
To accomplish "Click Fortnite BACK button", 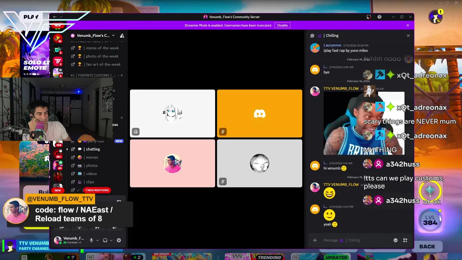I will point(427,247).
